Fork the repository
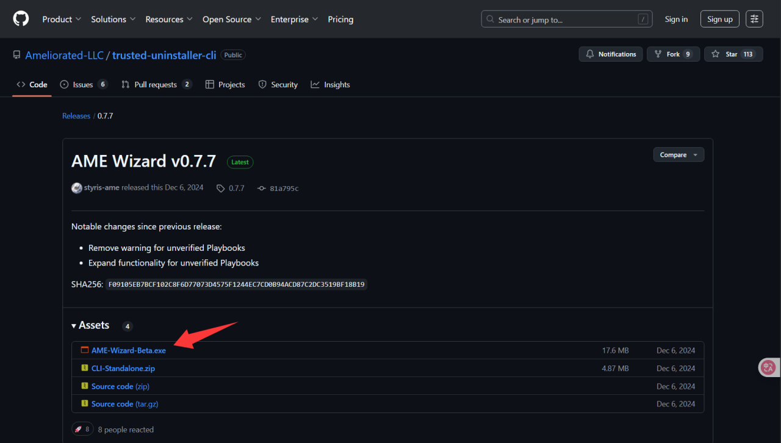781x443 pixels. tap(673, 54)
